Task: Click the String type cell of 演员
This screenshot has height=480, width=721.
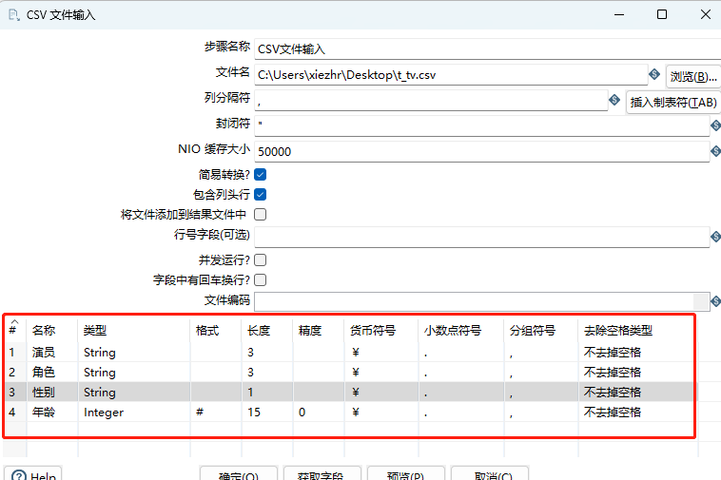Action: (x=134, y=353)
